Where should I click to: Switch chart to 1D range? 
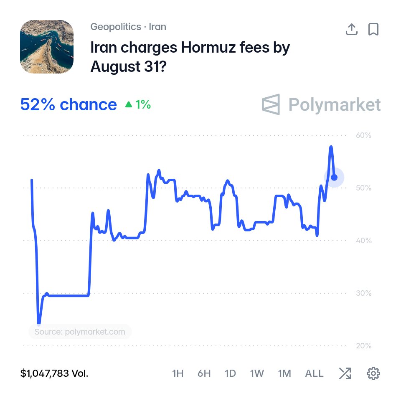pos(230,373)
